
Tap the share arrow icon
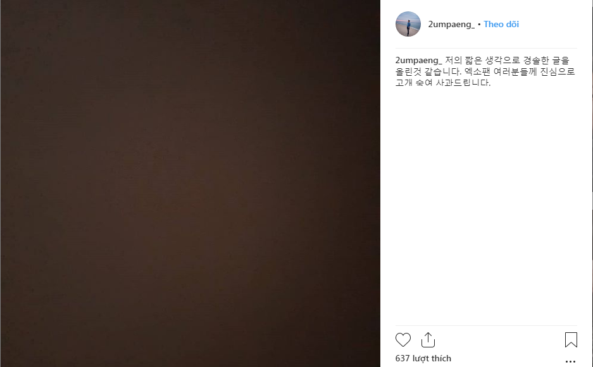428,340
